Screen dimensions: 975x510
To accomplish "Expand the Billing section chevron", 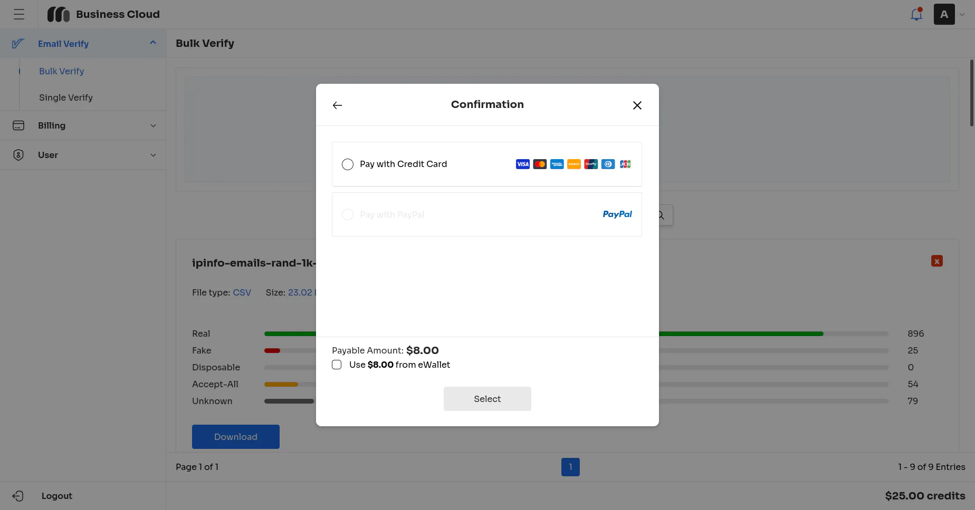I will (154, 125).
